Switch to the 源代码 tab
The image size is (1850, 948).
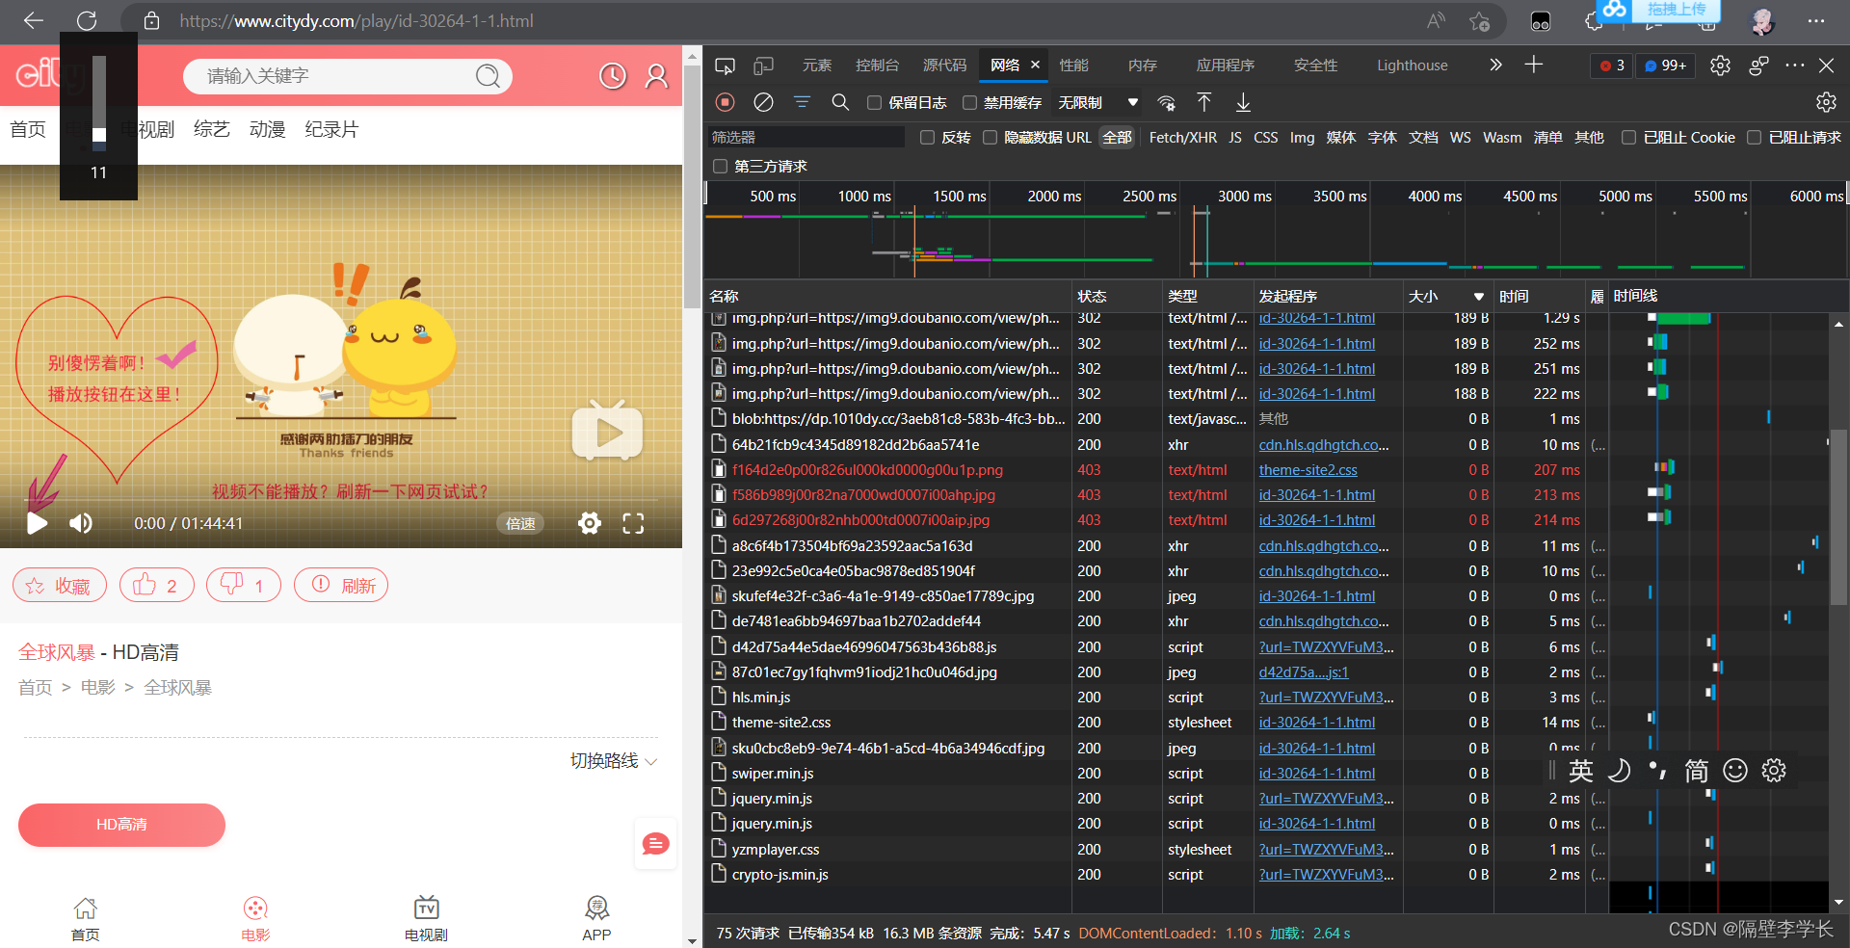944,66
